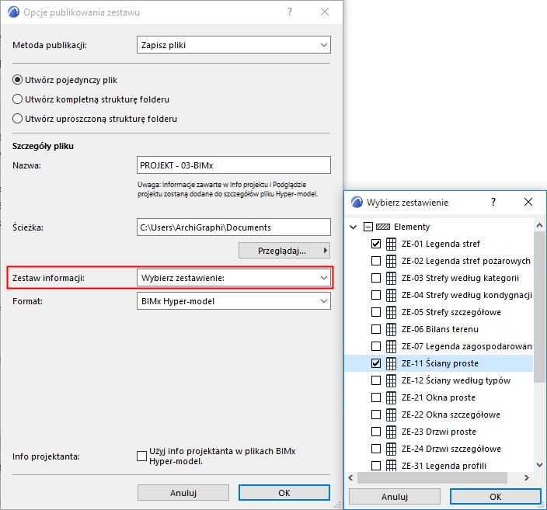Confirm selection with OK in Wybierz zestawienie
The height and width of the screenshot is (510, 547).
[496, 497]
